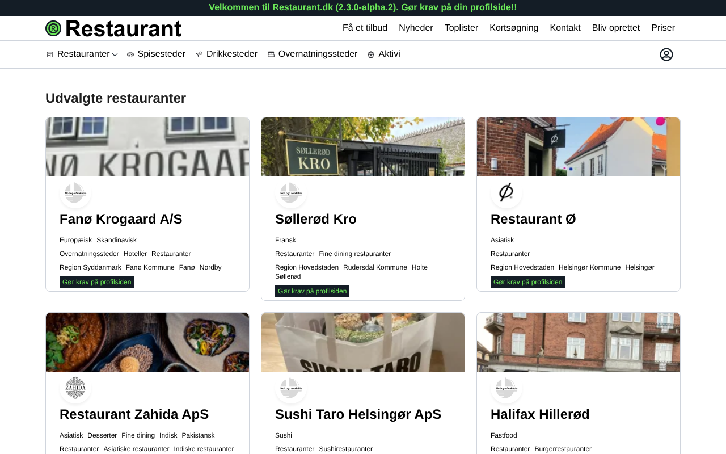Select the Helsingør Kommune tag

[x=590, y=267]
